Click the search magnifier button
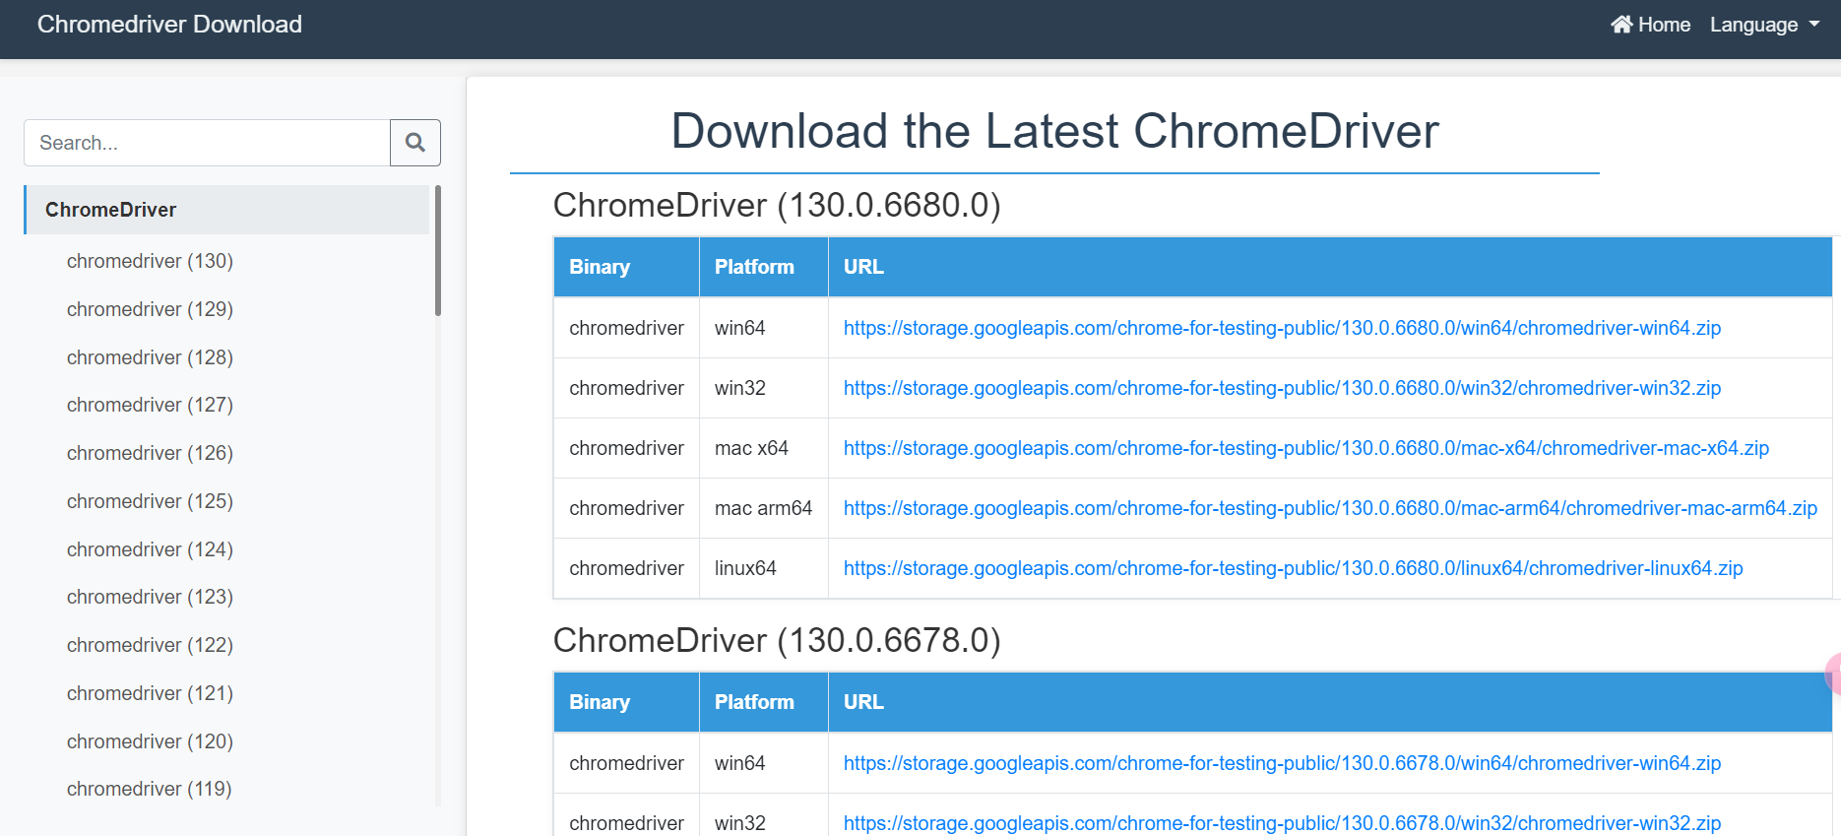This screenshot has height=836, width=1841. [414, 143]
